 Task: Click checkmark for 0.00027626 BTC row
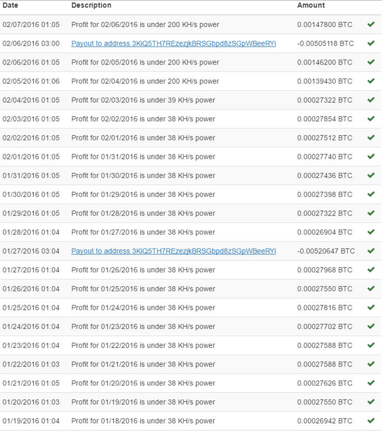tap(371, 383)
